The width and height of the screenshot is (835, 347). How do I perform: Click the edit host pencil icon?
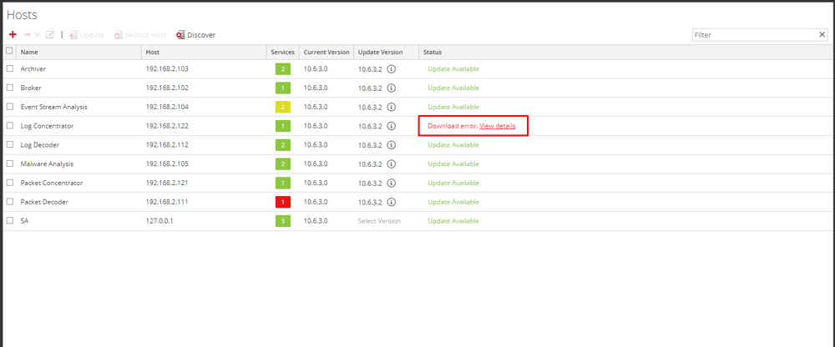[50, 34]
